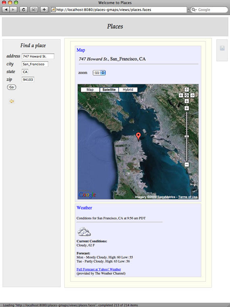
Task: Click the browser Forward arrow button
Action: point(13,10)
